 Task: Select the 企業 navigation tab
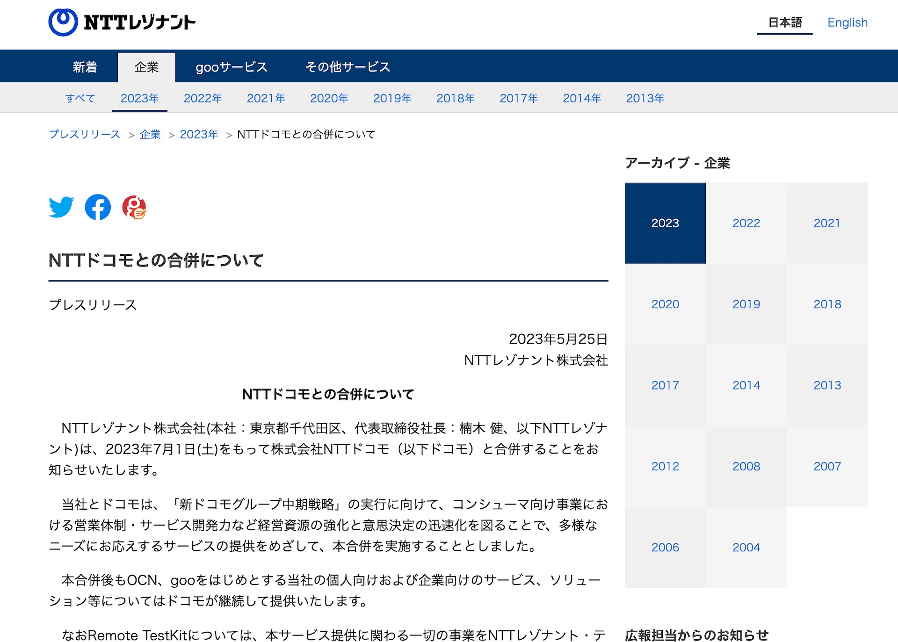tap(146, 67)
